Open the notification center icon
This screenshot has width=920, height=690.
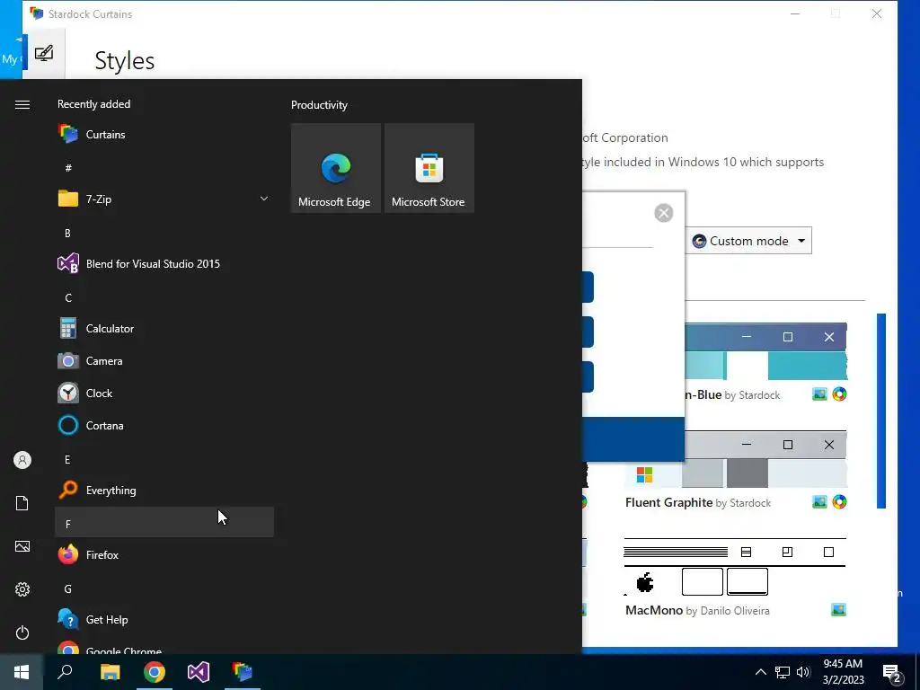coord(892,673)
